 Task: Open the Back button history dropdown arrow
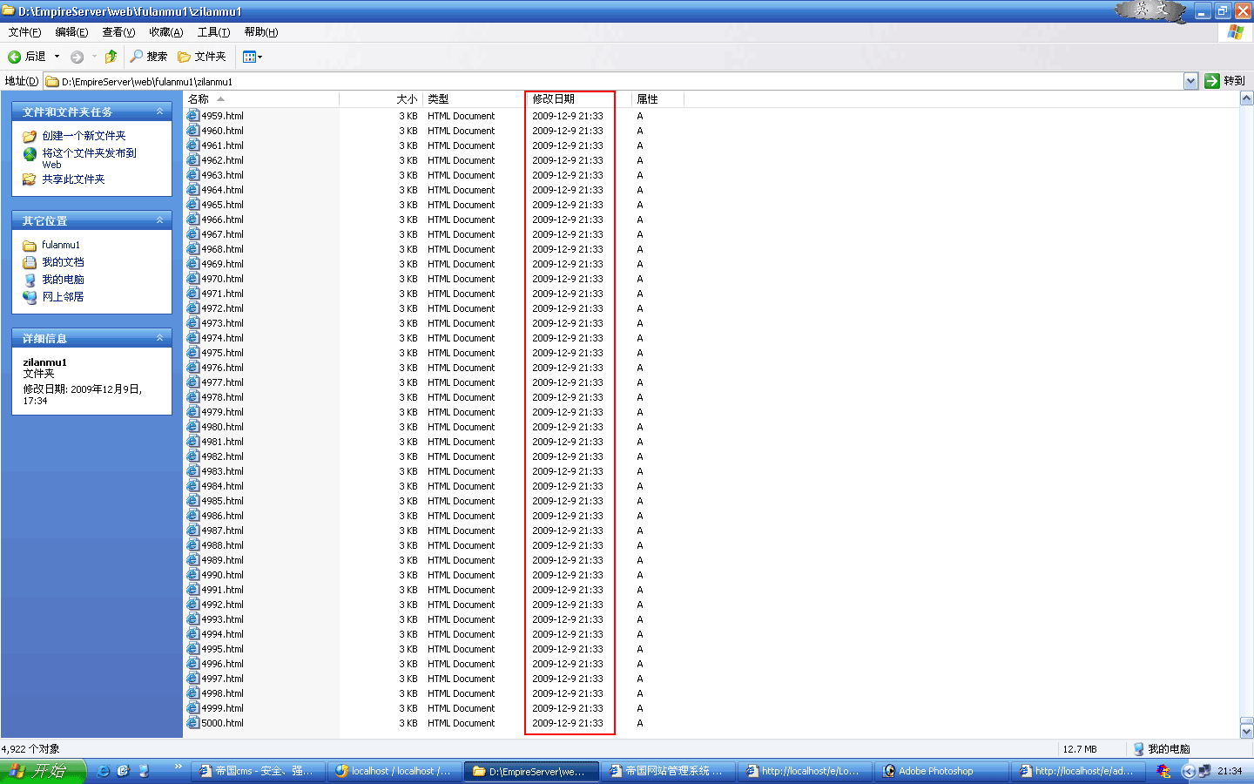(x=57, y=57)
